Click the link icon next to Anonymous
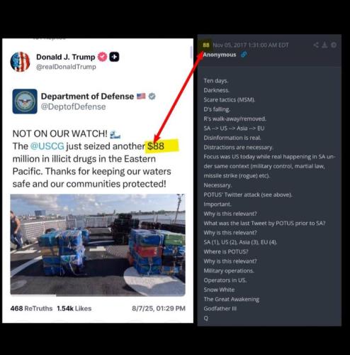The width and height of the screenshot is (350, 355). tap(244, 55)
